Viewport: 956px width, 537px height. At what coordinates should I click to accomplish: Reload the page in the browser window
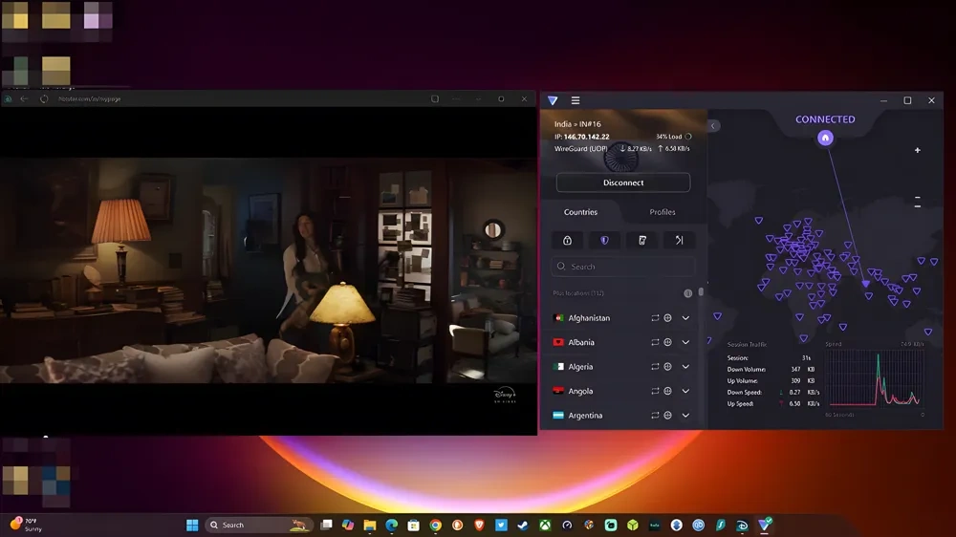pyautogui.click(x=44, y=98)
